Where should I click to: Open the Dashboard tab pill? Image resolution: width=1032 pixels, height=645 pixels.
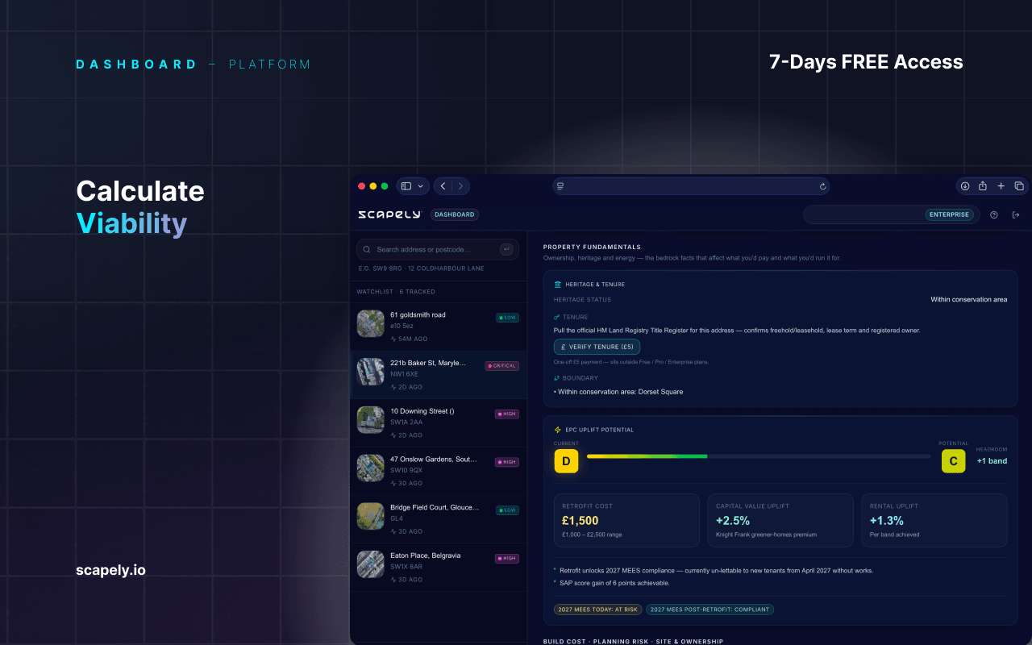[455, 214]
